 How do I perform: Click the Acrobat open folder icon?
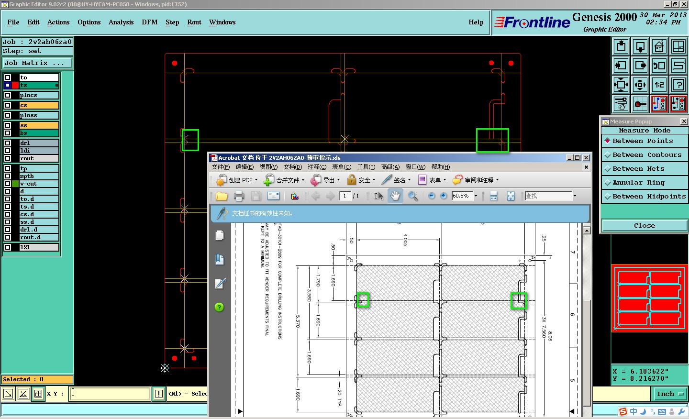coord(222,196)
